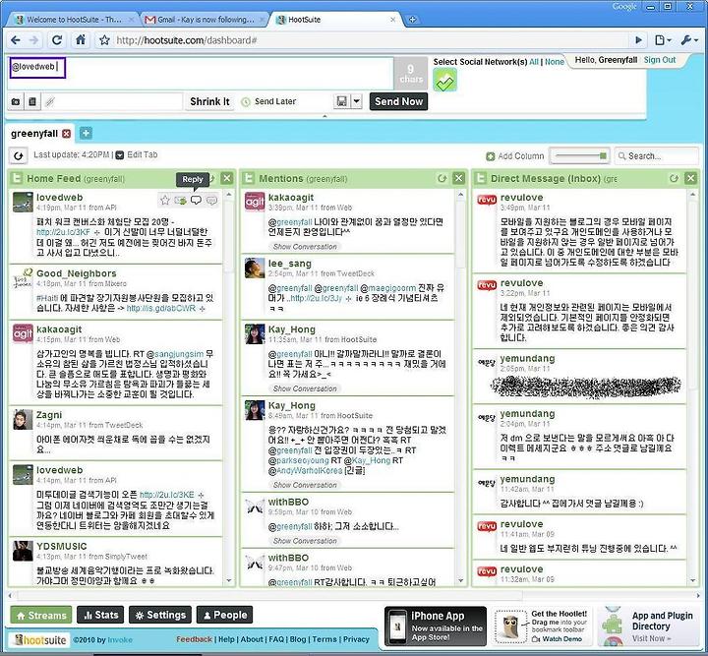708x656 pixels.
Task: Click the Feedback footer link
Action: [194, 639]
